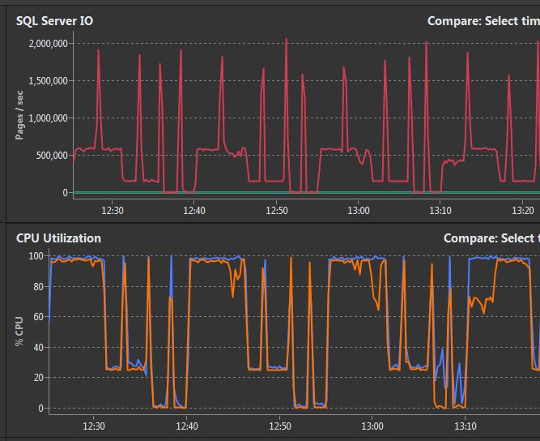540x441 pixels.
Task: Click the 13:20 tick on SQL Server IO chart
Action: click(x=523, y=210)
